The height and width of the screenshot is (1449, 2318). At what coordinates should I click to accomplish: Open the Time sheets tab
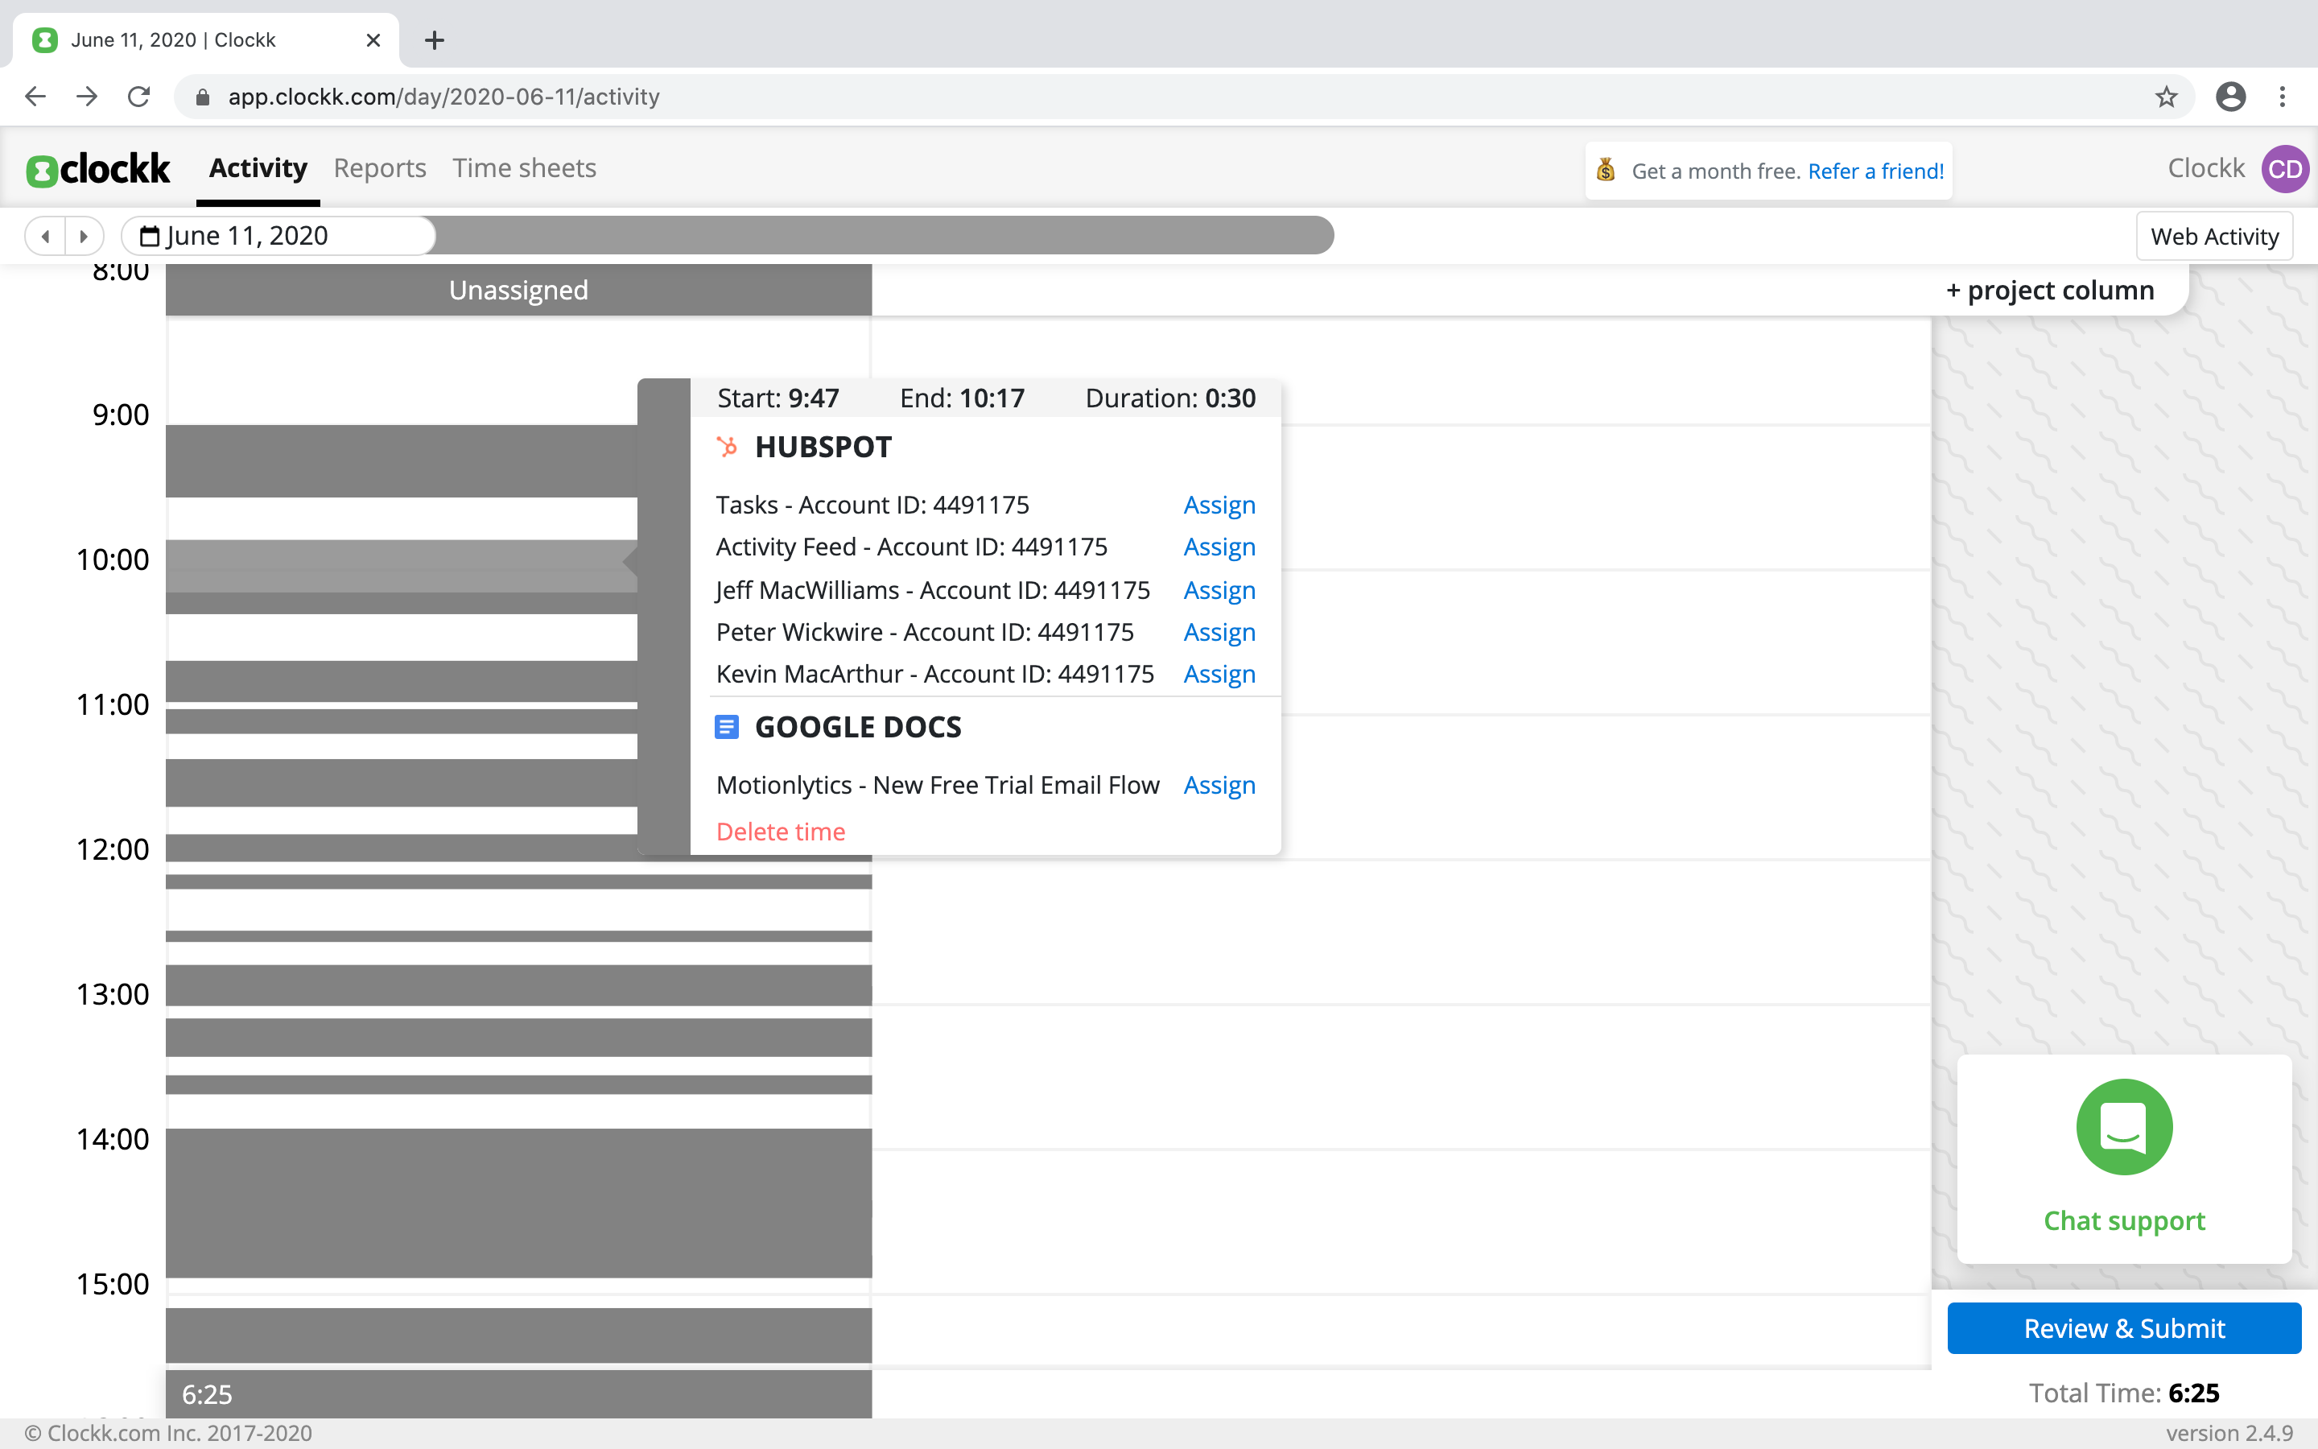click(x=524, y=169)
